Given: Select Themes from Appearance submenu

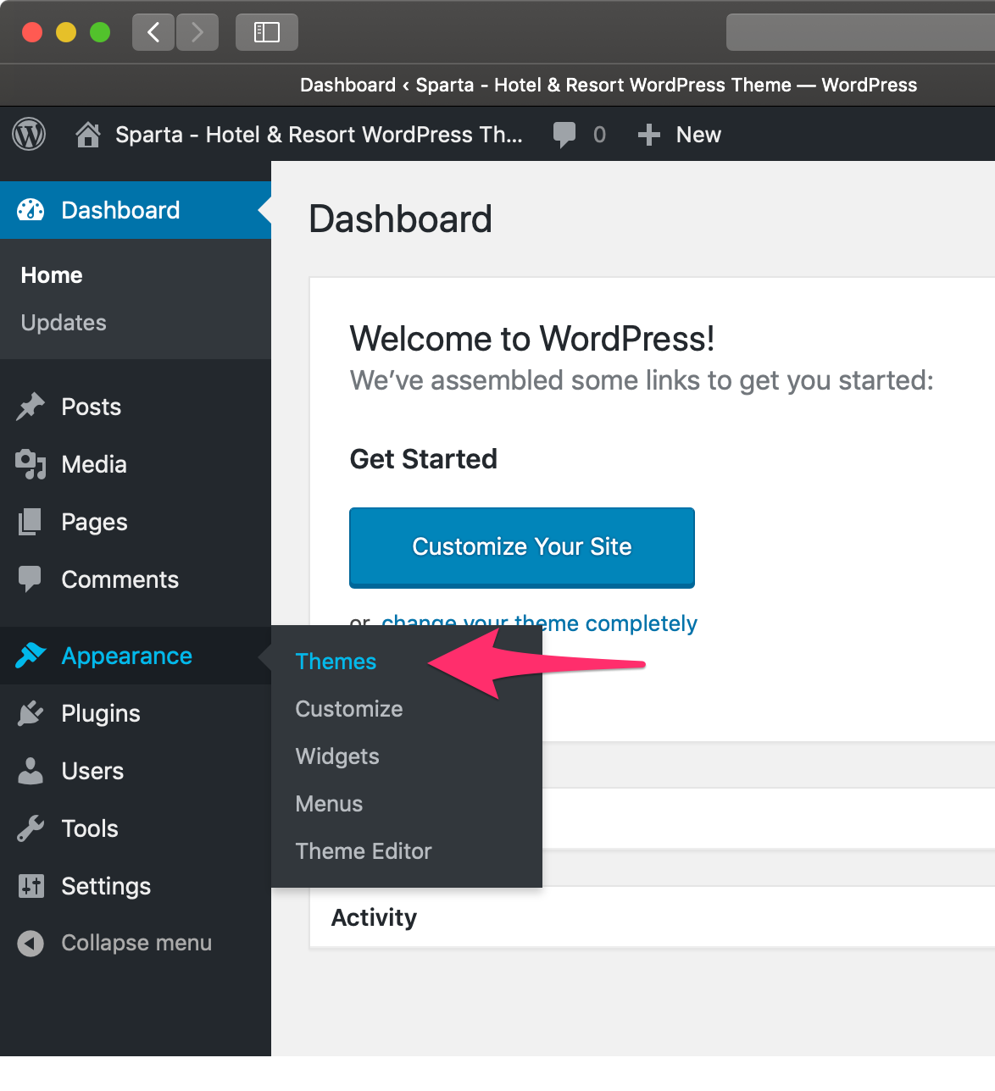Looking at the screenshot, I should coord(336,662).
